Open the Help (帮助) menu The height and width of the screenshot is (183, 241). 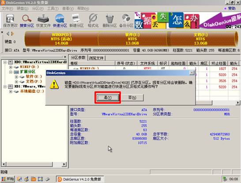[83, 8]
